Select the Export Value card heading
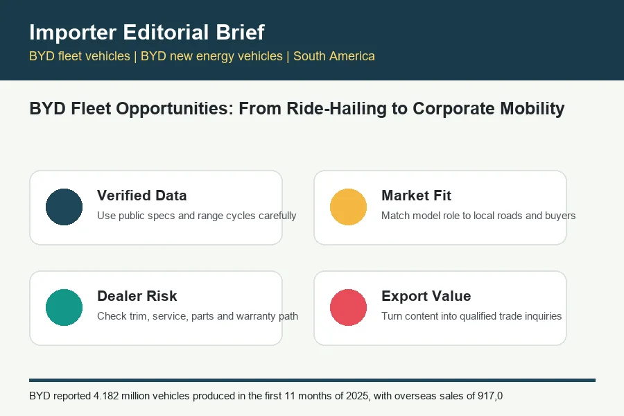Image resolution: width=624 pixels, height=416 pixels. (x=426, y=296)
